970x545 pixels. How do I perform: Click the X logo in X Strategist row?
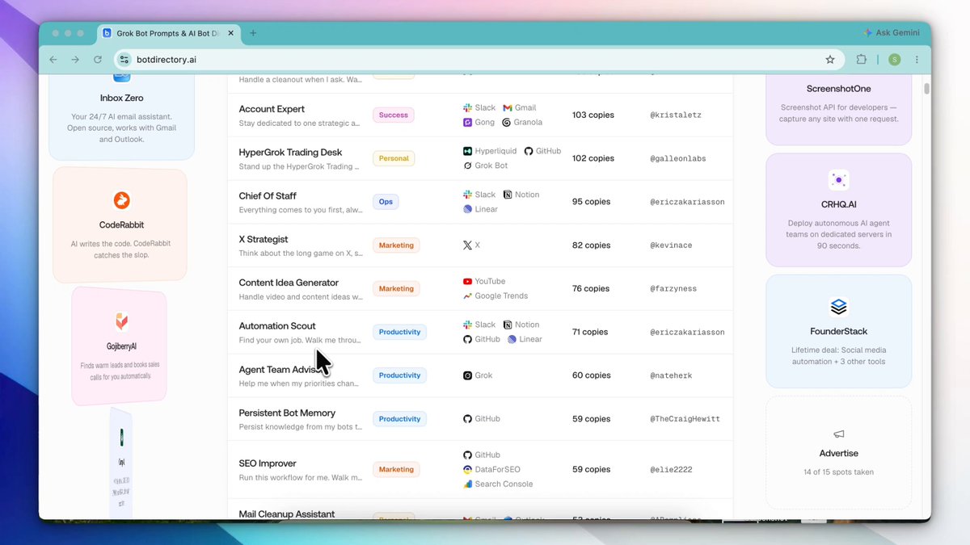pyautogui.click(x=467, y=245)
